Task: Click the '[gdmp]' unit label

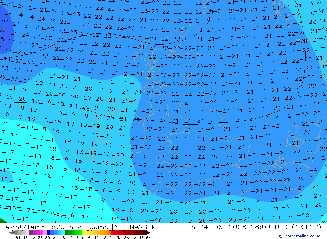Action: (98, 227)
